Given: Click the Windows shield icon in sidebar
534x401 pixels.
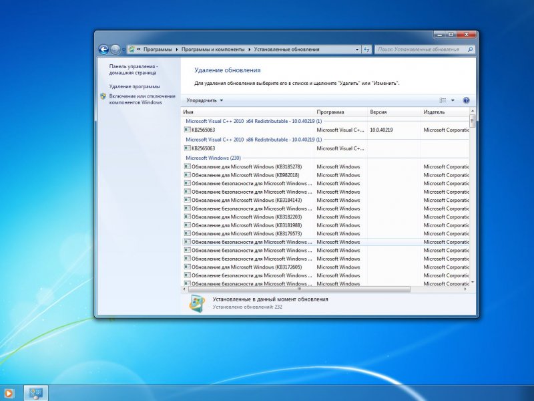Looking at the screenshot, I should (x=103, y=96).
